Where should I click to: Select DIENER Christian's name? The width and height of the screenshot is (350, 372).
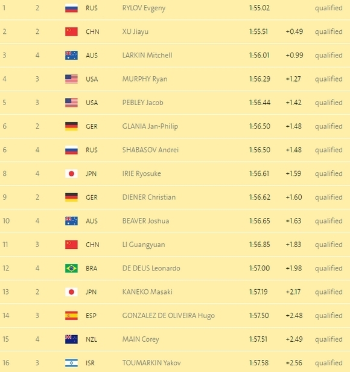tap(149, 197)
